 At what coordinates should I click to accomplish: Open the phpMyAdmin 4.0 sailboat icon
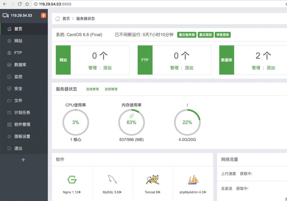[x=193, y=179]
